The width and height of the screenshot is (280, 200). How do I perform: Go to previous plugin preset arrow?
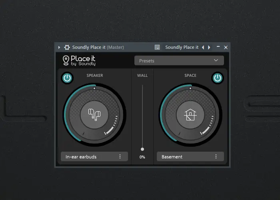[203, 47]
